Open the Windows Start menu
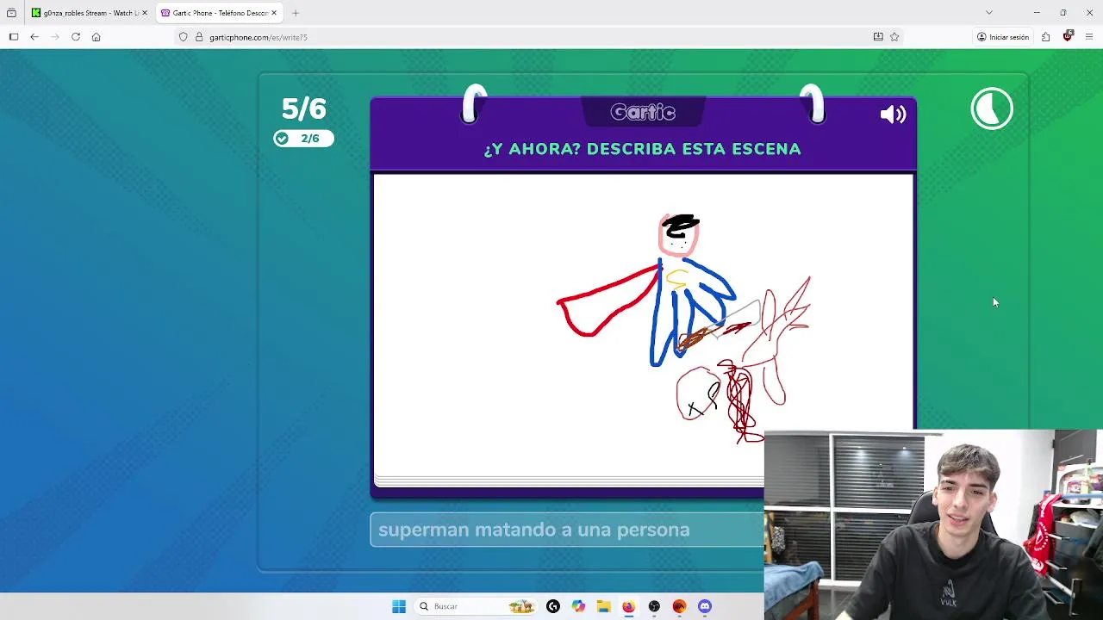 399,606
